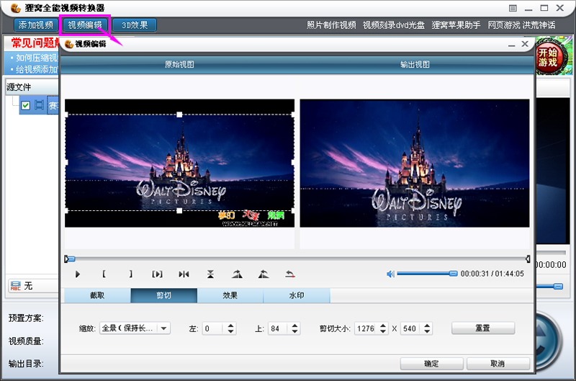This screenshot has height=381, width=576.
Task: Click the film strip icon in source list
Action: (x=39, y=105)
